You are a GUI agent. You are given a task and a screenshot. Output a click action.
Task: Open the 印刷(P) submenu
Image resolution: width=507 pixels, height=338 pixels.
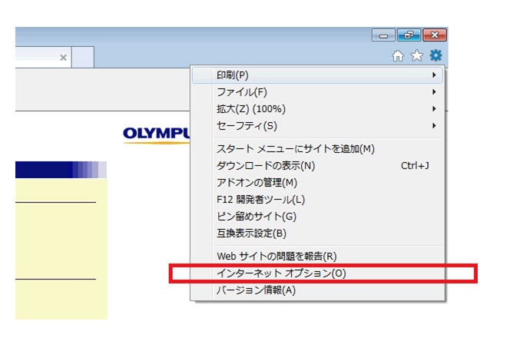(317, 75)
